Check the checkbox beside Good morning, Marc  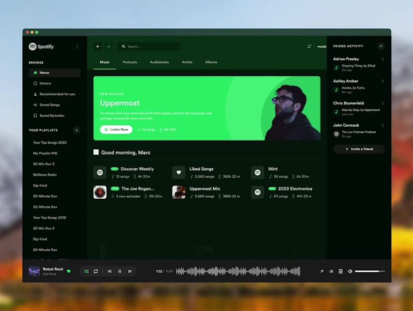tap(96, 152)
